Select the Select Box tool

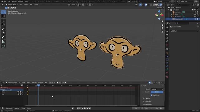[x=3, y=12]
